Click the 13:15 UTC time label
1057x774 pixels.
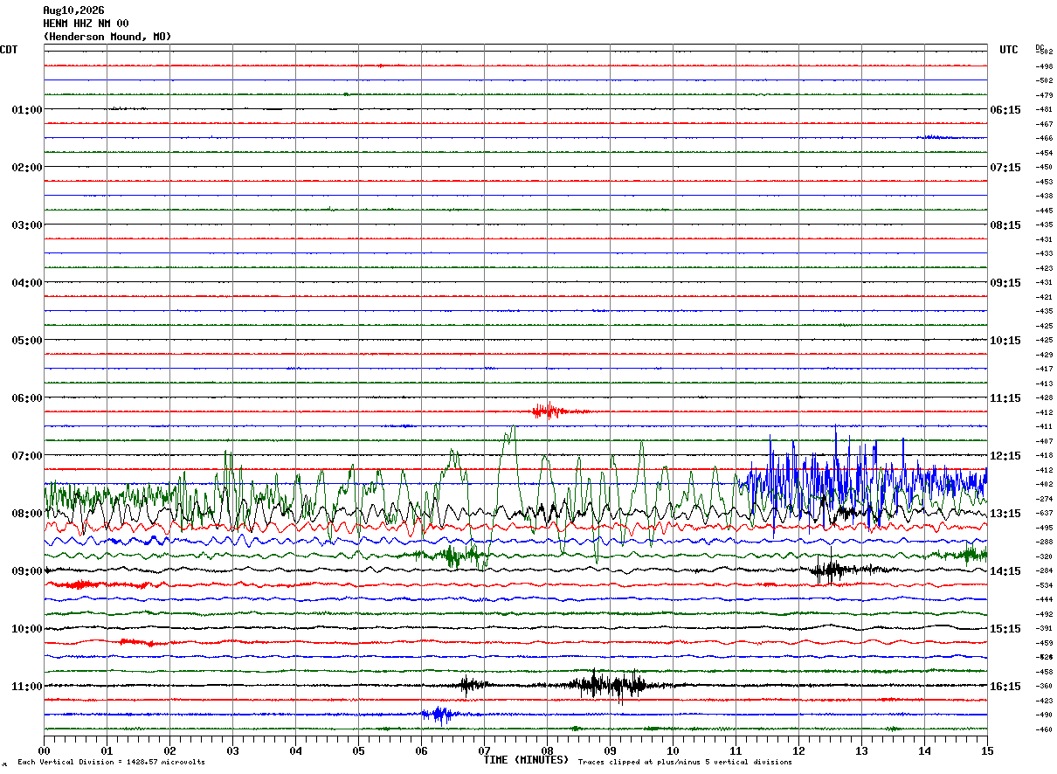click(x=1005, y=514)
